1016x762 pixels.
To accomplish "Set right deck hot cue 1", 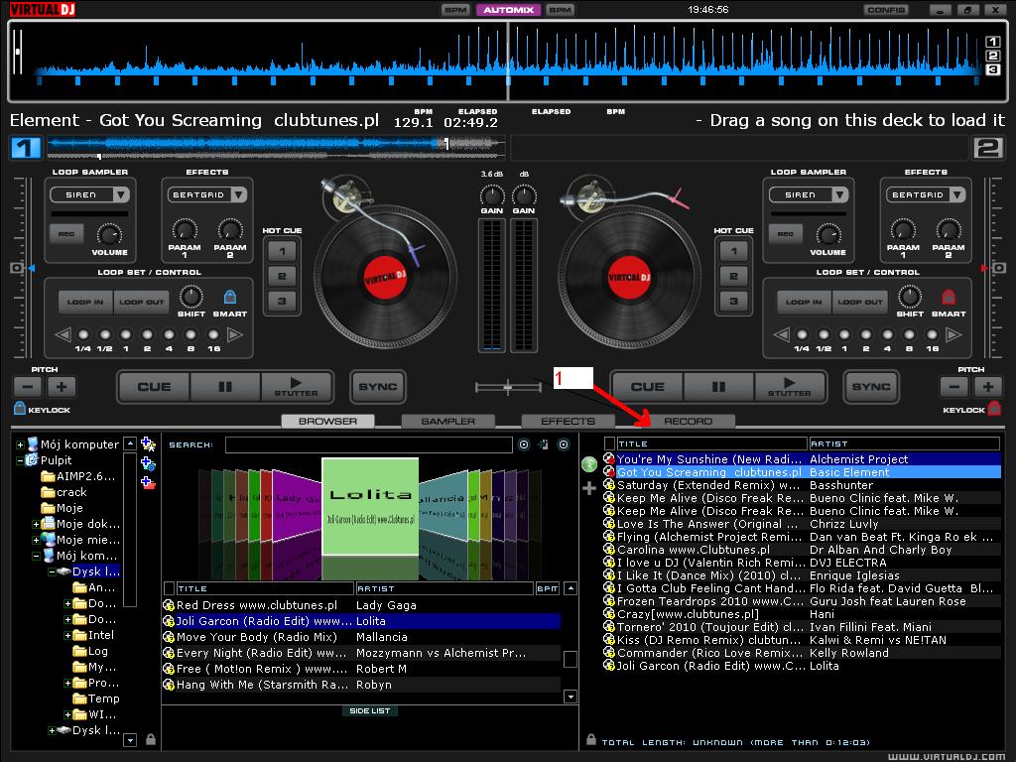I will point(733,251).
